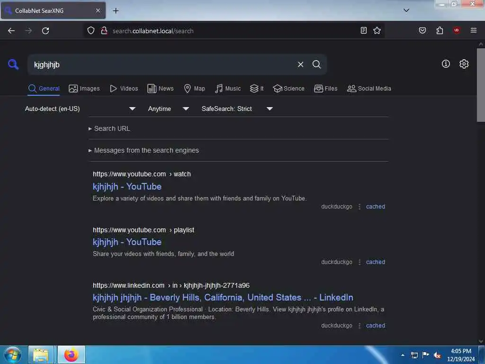Switch to It category
Screen dimensions: 485x364
click(257, 89)
